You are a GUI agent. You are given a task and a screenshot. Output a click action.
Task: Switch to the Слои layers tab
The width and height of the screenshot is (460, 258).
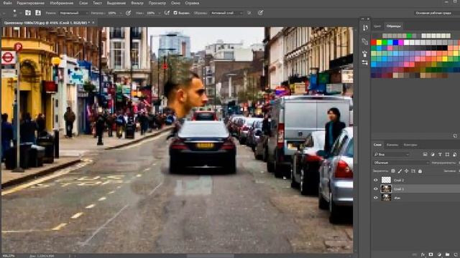point(377,145)
